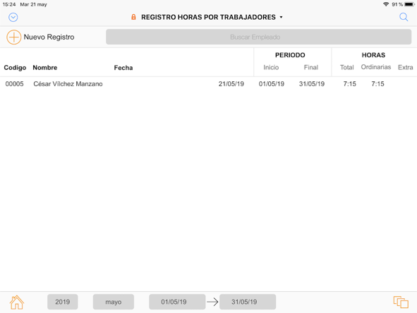
Task: Tap the Wi-Fi status icon
Action: (x=386, y=4)
